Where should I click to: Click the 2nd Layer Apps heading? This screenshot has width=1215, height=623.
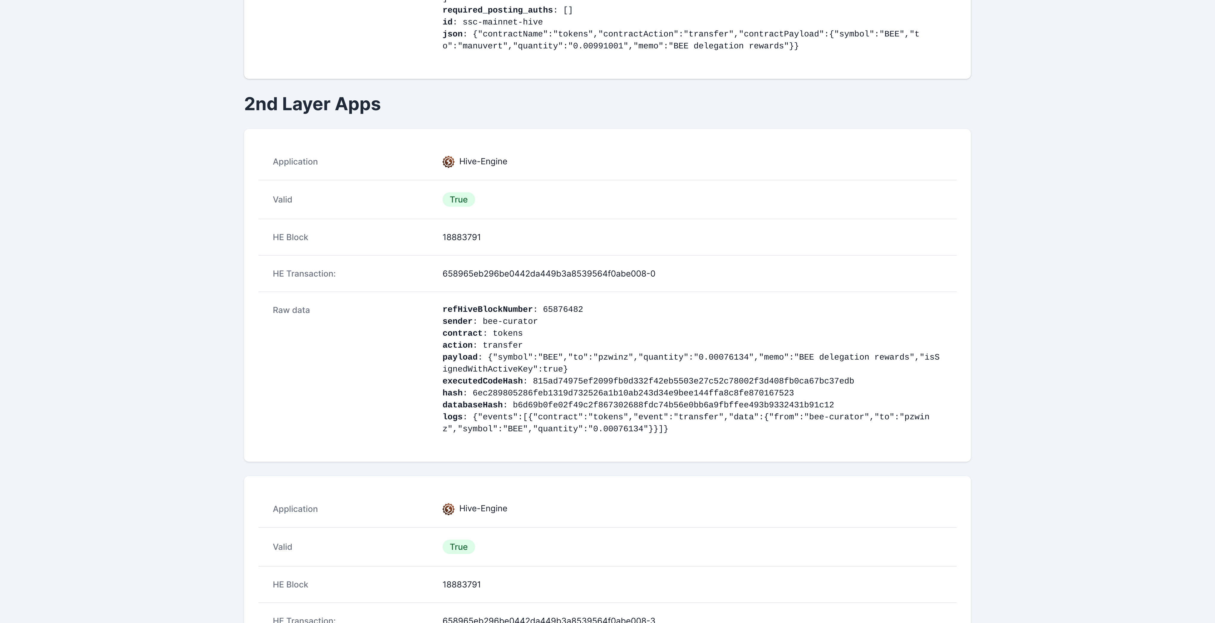point(312,104)
